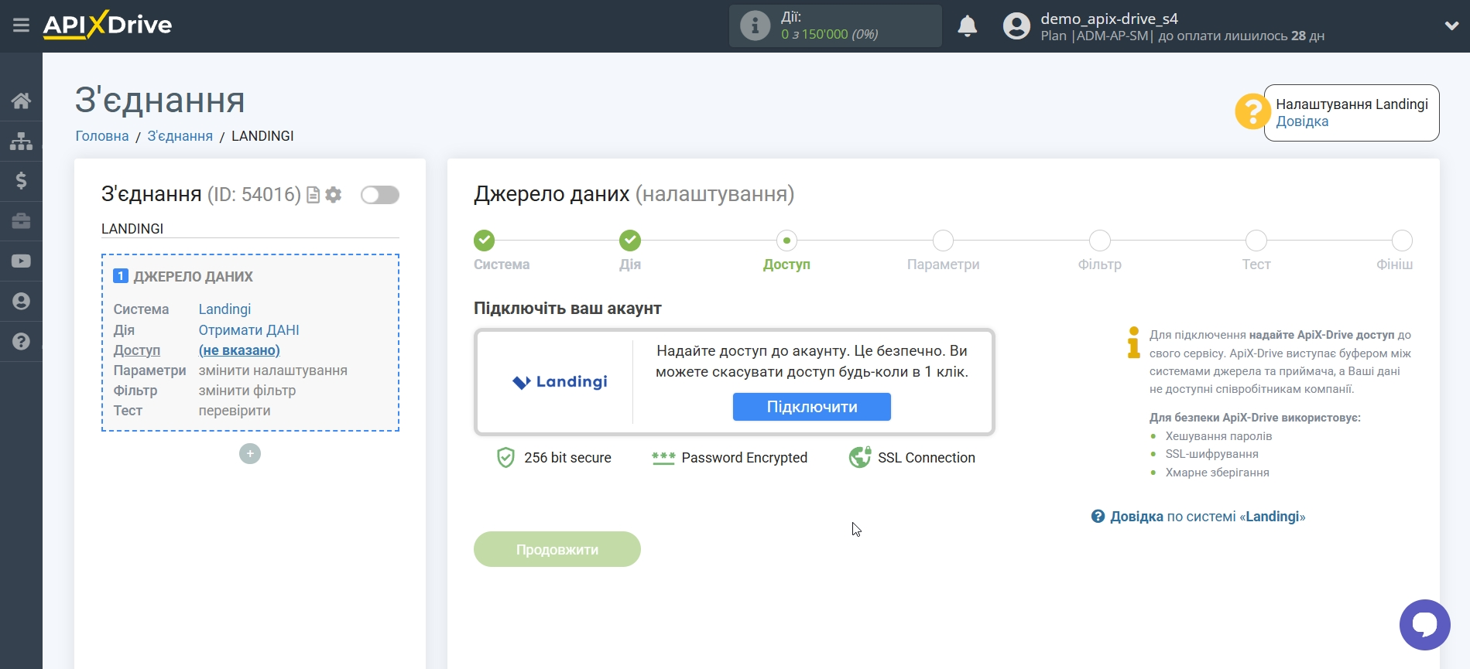Image resolution: width=1470 pixels, height=669 pixels.
Task: Copy connection document icon
Action: click(x=313, y=195)
